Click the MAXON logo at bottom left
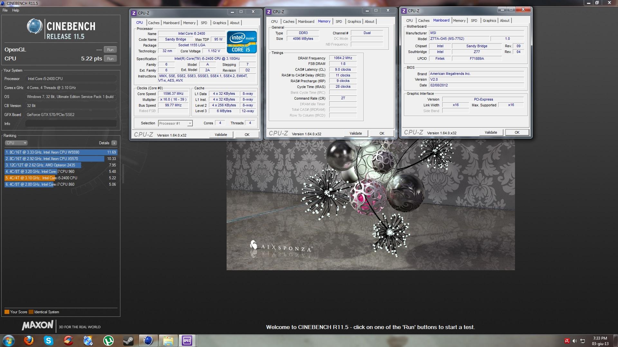Viewport: 618px width, 347px height. [x=38, y=325]
